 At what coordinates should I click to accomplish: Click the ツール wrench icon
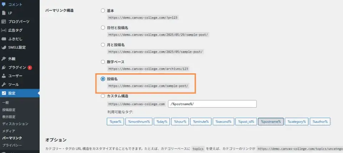pyautogui.click(x=4, y=85)
